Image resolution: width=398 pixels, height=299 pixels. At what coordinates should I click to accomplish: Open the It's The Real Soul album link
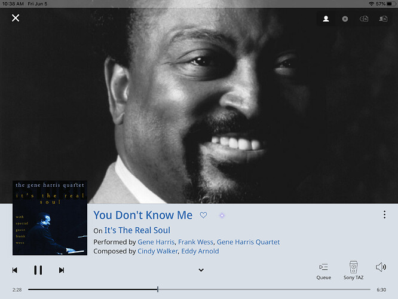pos(137,230)
